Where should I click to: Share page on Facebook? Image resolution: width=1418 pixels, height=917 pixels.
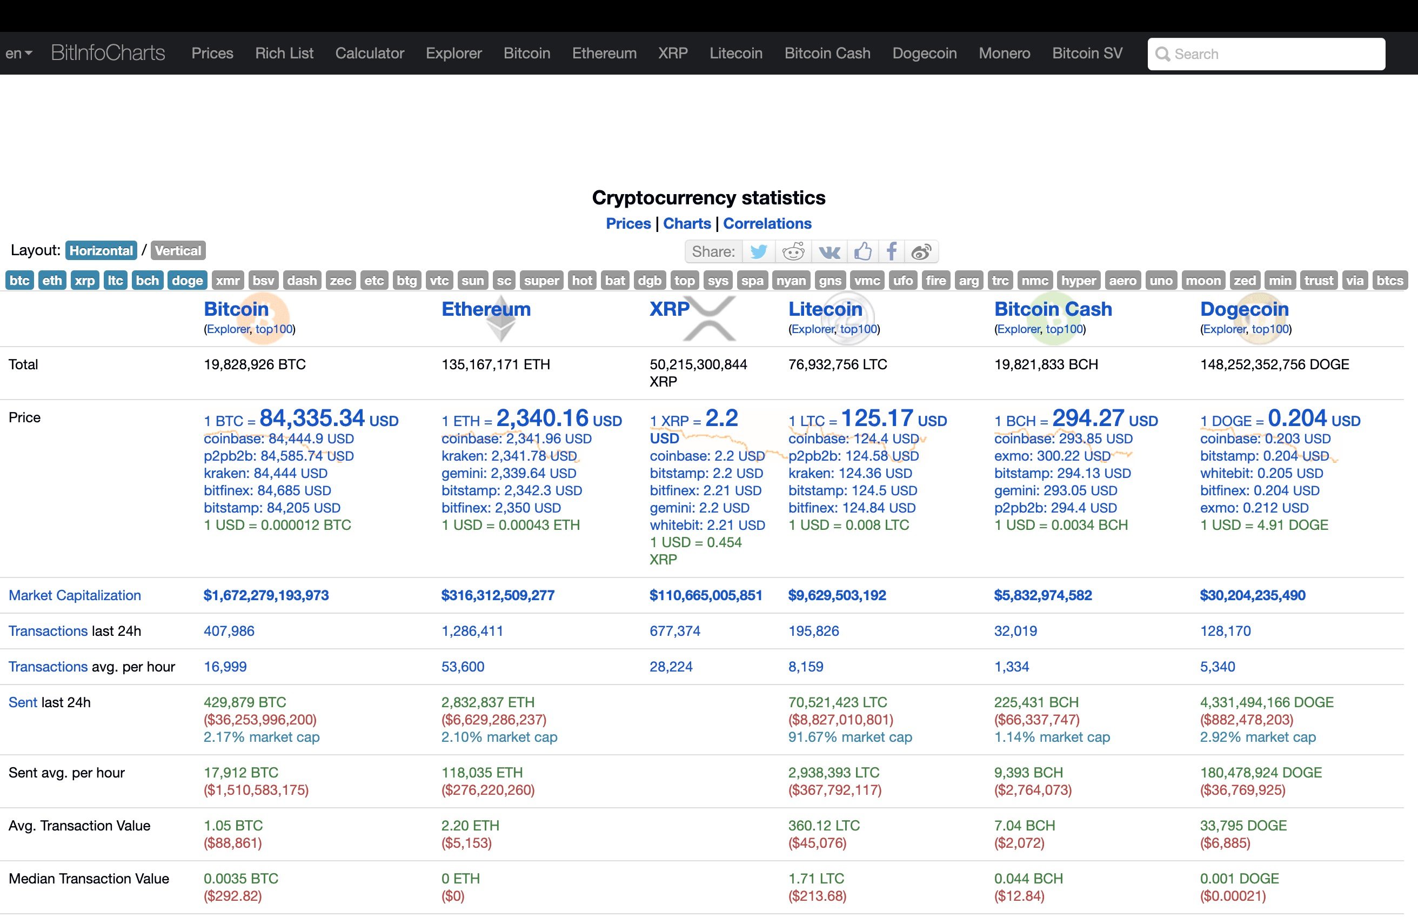tap(891, 252)
